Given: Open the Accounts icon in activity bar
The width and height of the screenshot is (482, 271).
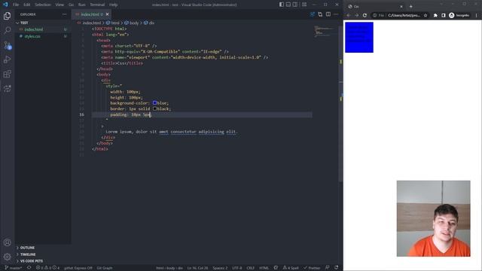Looking at the screenshot, I should tap(7, 242).
